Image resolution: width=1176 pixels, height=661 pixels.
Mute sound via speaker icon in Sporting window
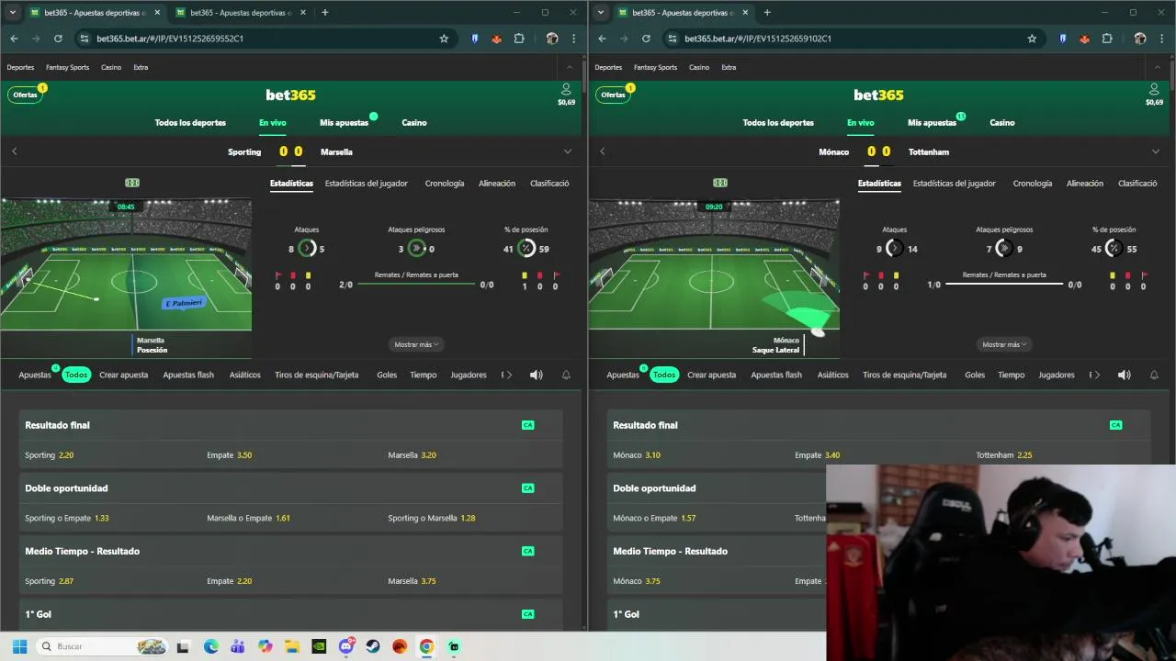pyautogui.click(x=537, y=375)
